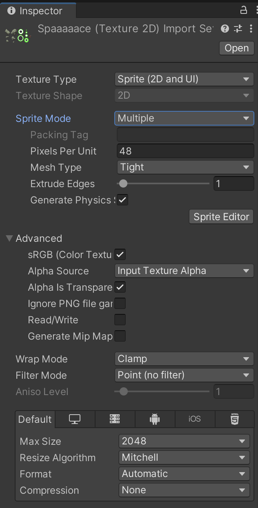Disable the sRGB Color Texture checkbox

tap(120, 255)
